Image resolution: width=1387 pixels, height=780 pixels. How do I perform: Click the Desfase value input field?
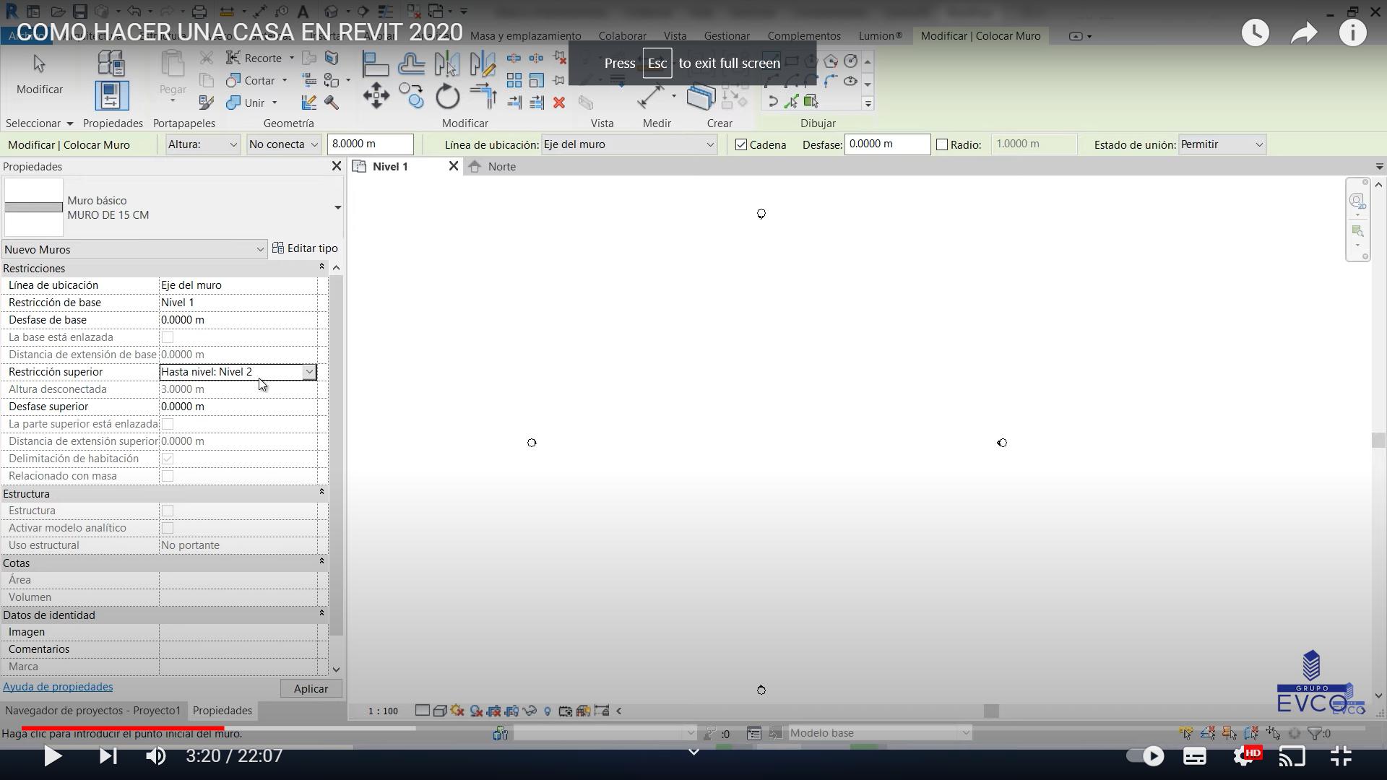click(886, 144)
